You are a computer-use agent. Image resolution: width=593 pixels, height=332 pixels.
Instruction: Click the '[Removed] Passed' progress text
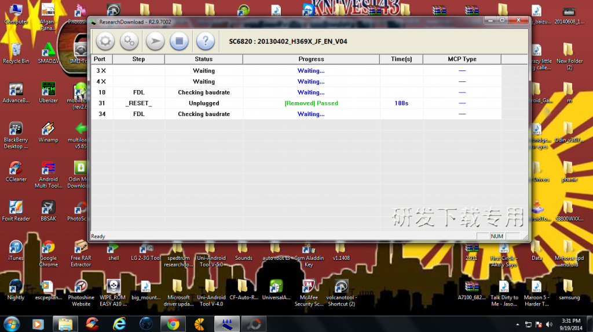[x=311, y=103]
